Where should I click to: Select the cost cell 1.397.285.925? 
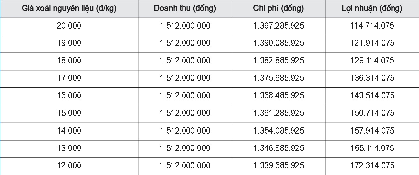click(279, 26)
